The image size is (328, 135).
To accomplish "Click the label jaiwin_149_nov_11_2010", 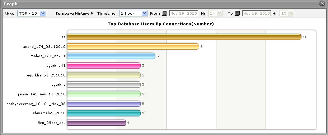I will pyautogui.click(x=42, y=94).
